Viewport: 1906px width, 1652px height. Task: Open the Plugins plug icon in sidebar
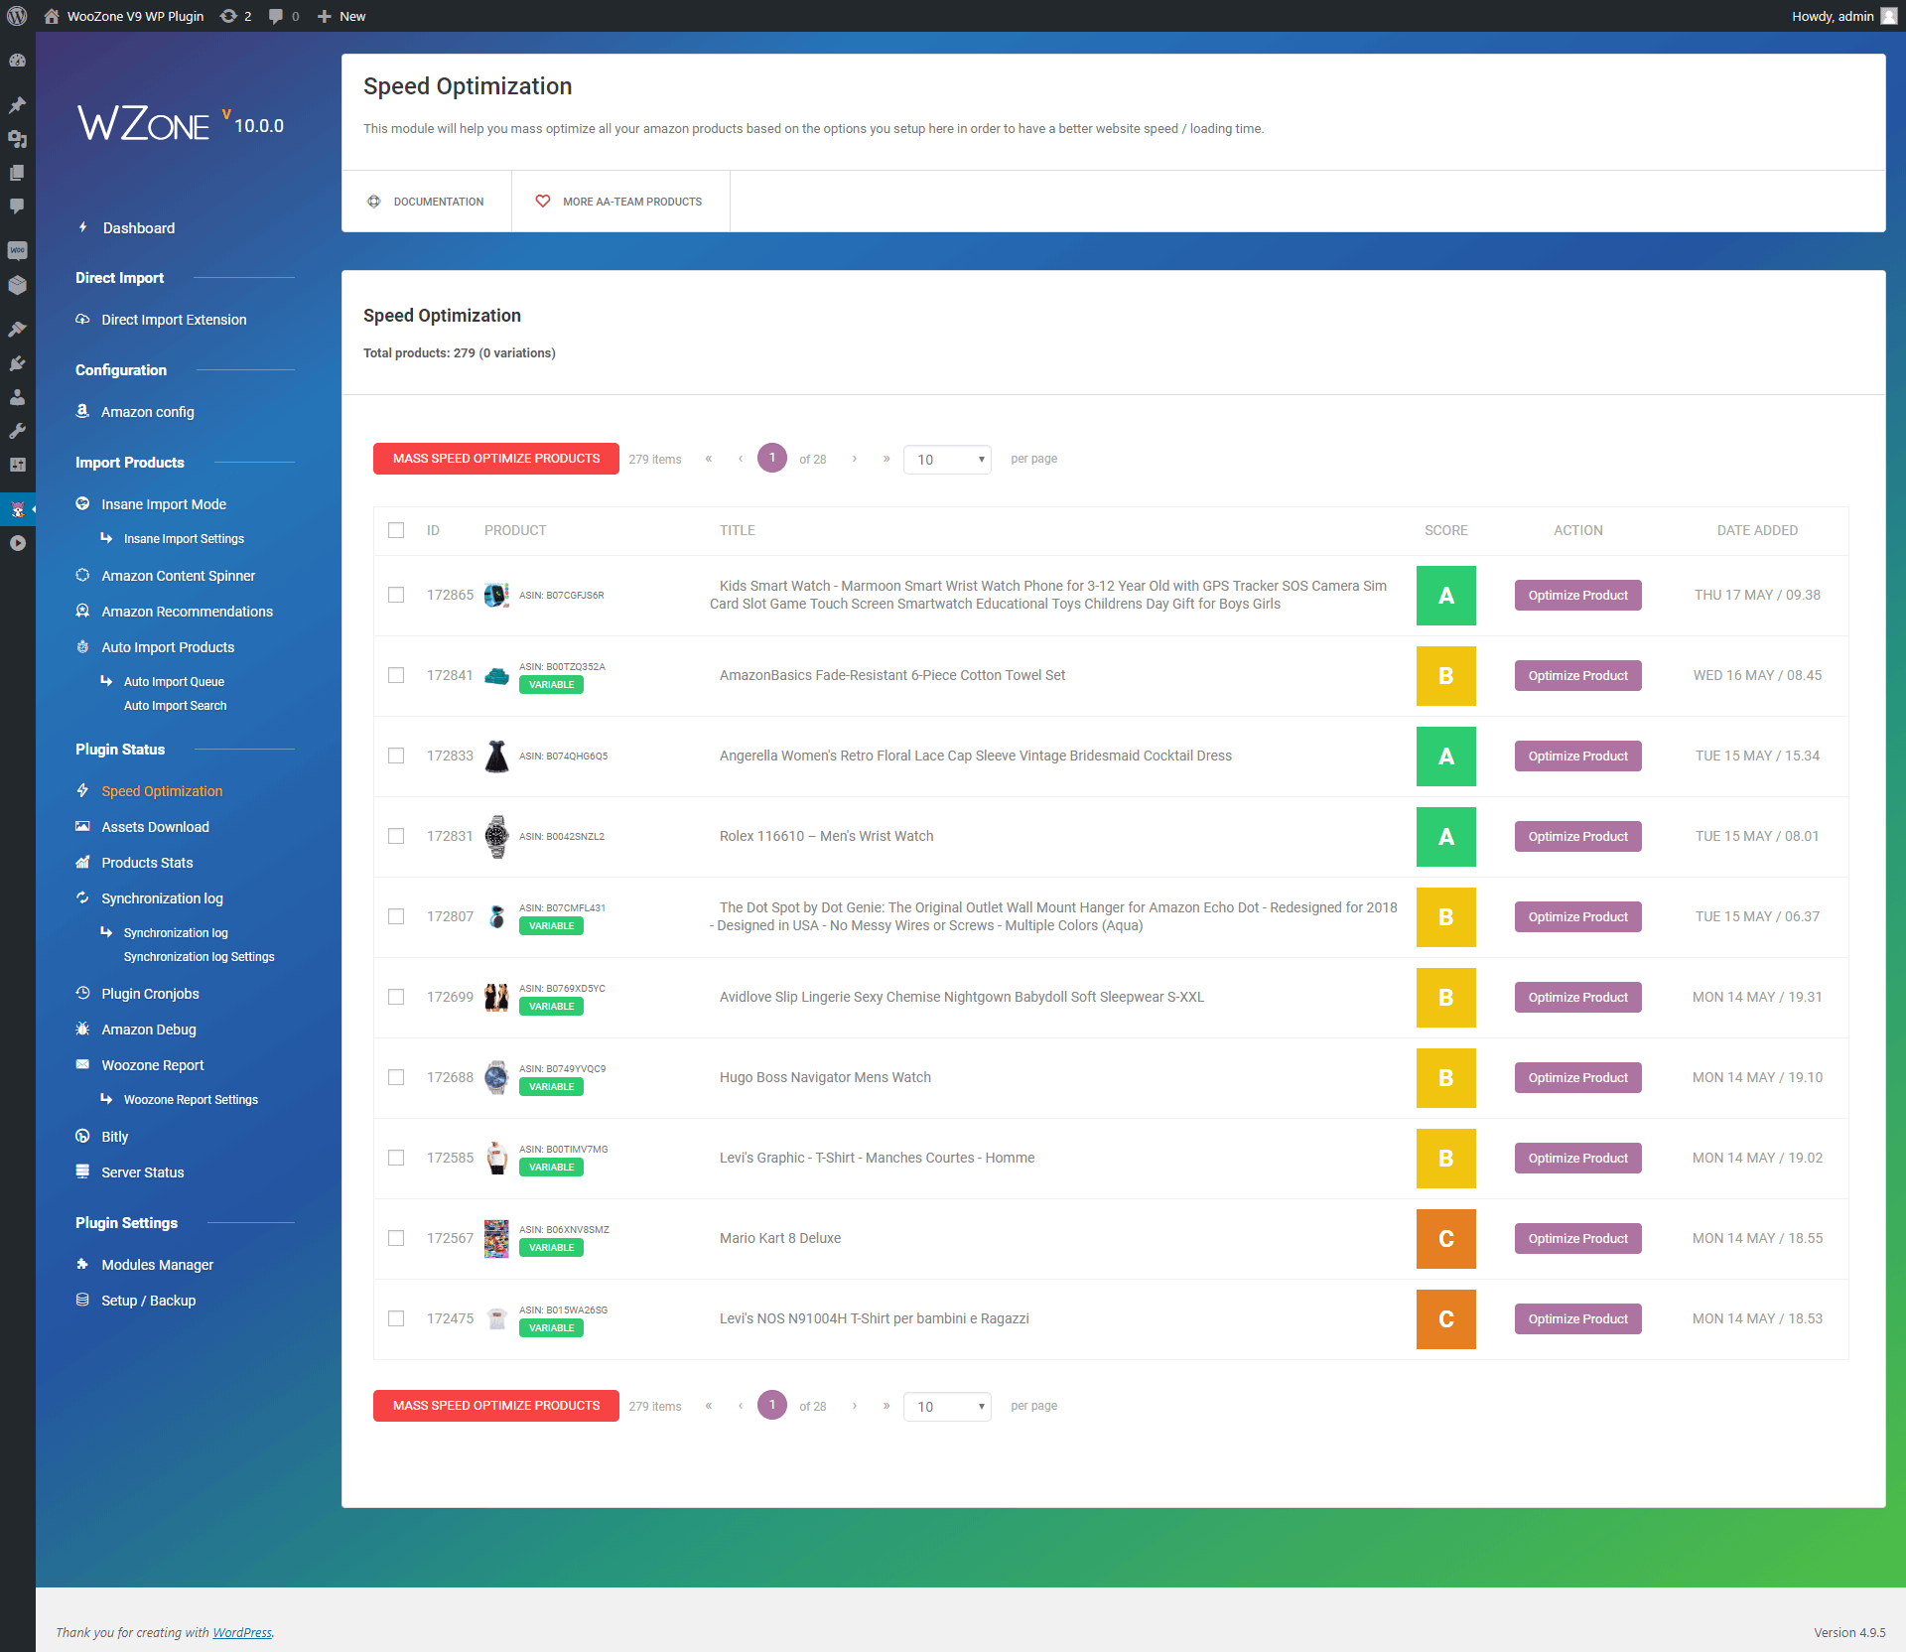pos(17,363)
